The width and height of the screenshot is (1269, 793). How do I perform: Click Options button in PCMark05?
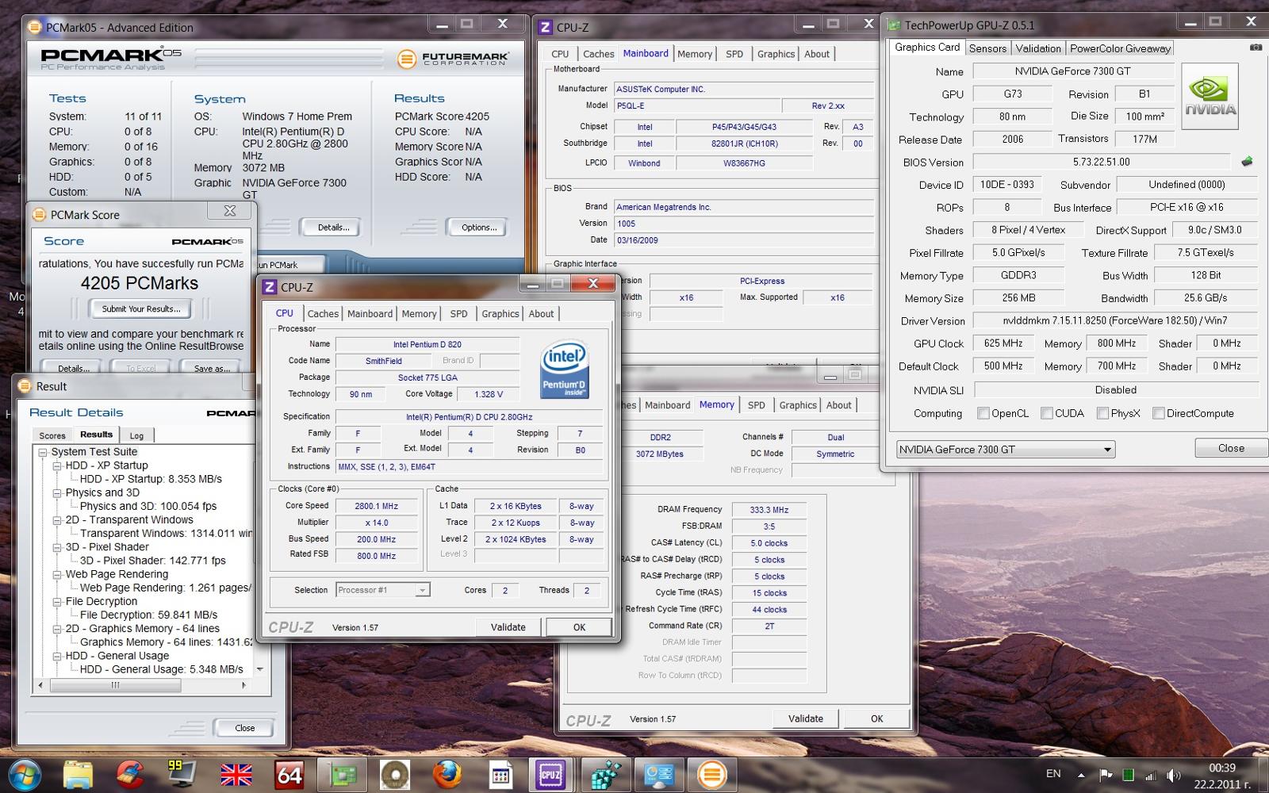[x=479, y=228]
